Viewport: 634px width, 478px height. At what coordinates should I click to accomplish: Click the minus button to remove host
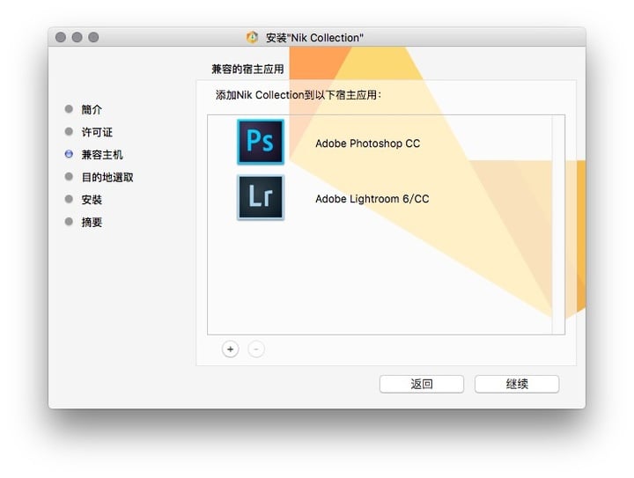pos(256,349)
